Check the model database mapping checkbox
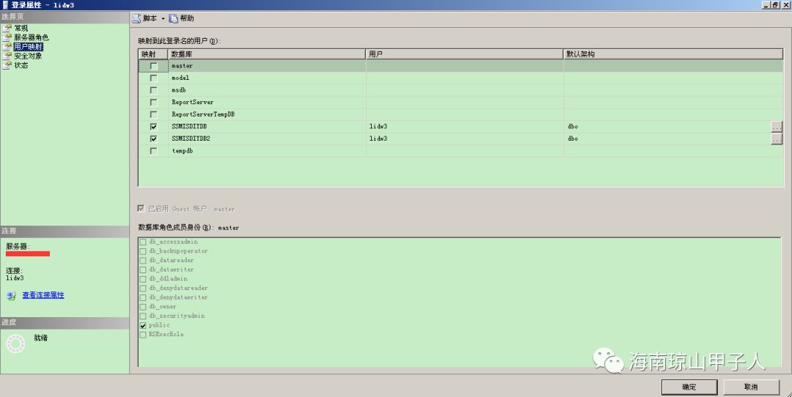Viewport: 792px width, 397px height. pyautogui.click(x=153, y=78)
